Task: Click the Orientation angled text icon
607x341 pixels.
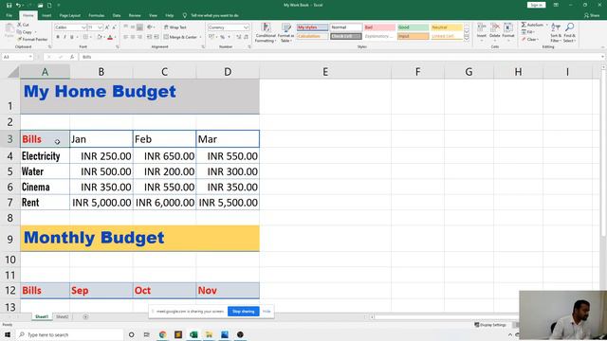Action: pos(150,27)
